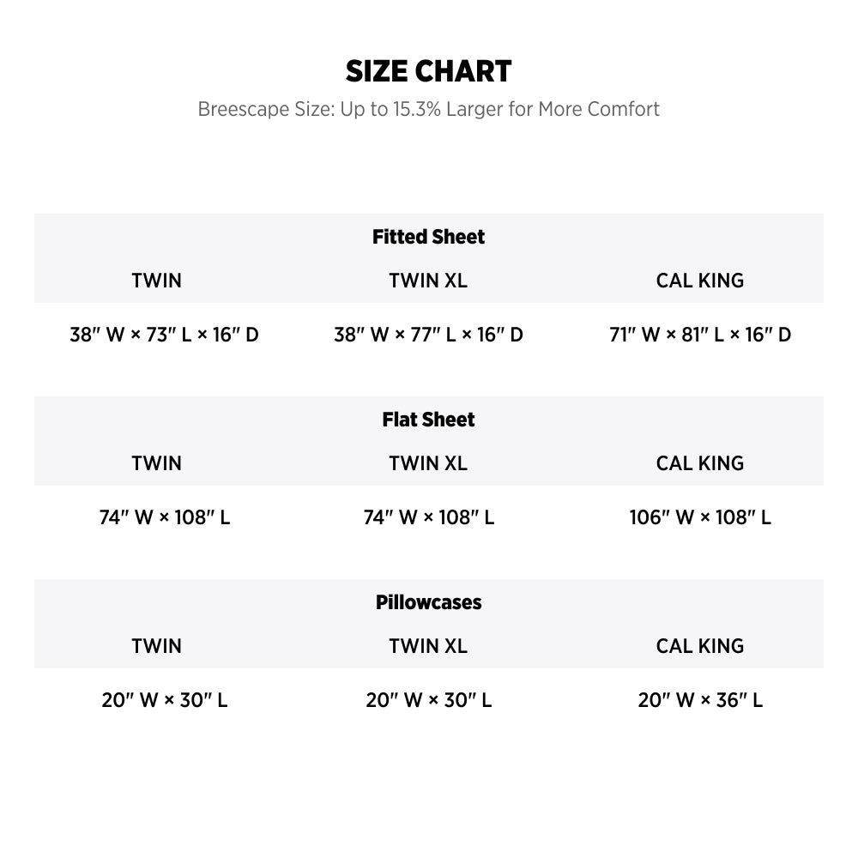This screenshot has height=858, width=858.
Task: Select the 38″ W × 77″ L × 16″ D cell
Action: click(x=428, y=335)
